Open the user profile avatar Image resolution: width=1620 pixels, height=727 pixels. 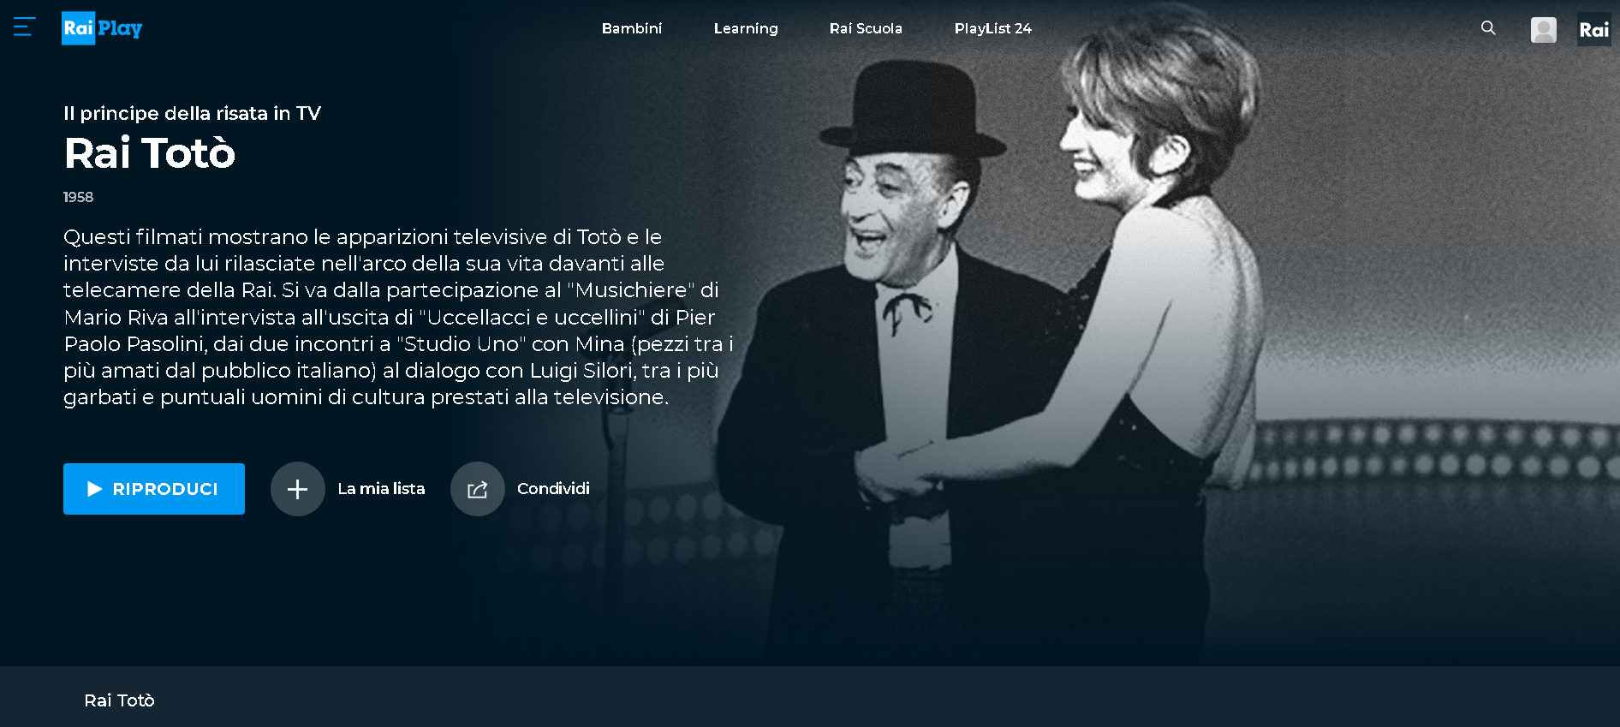pyautogui.click(x=1544, y=30)
